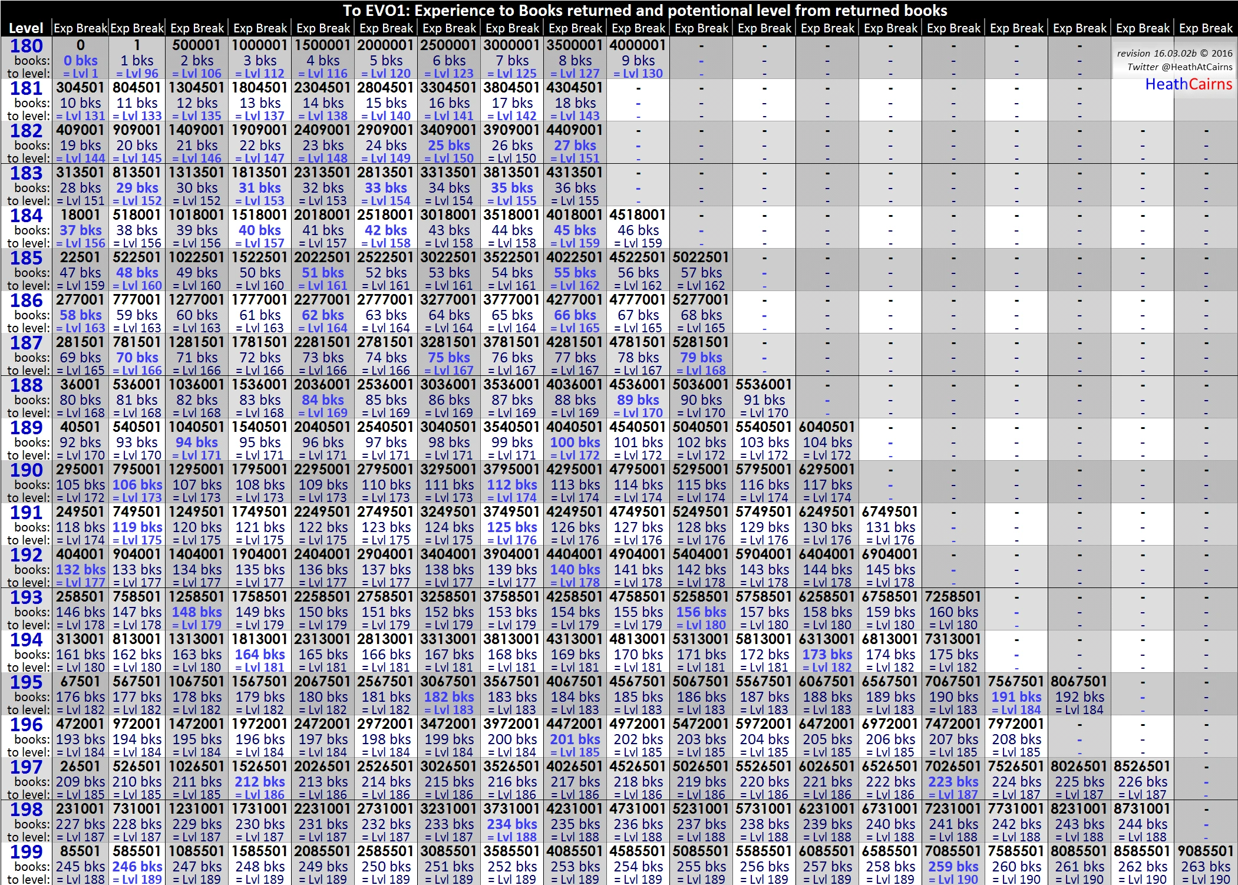Click the 263 bks cell
The width and height of the screenshot is (1238, 885).
(x=1205, y=867)
